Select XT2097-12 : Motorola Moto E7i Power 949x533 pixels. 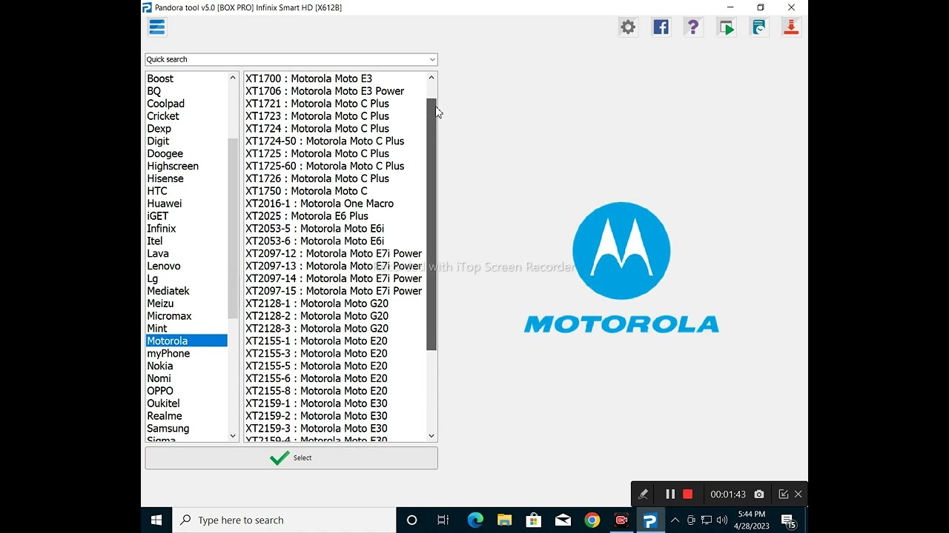pos(334,253)
